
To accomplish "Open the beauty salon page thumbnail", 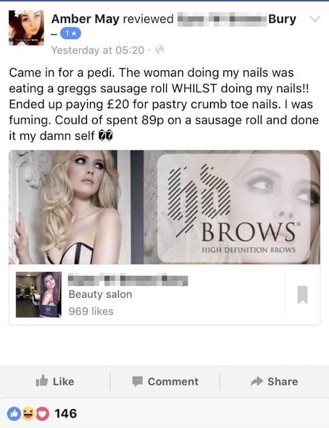I will click(39, 294).
